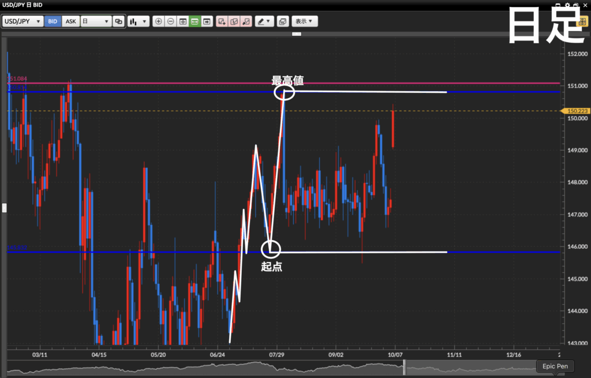Open the 表示 display menu
This screenshot has width=591, height=378.
tap(304, 21)
